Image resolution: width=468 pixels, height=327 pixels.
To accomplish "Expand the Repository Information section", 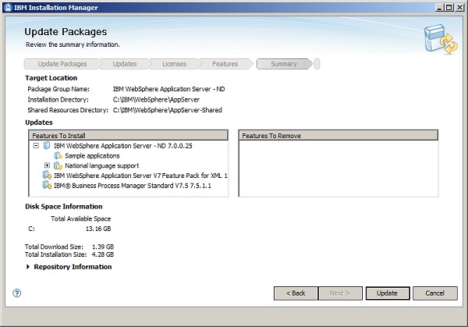I will pyautogui.click(x=28, y=267).
